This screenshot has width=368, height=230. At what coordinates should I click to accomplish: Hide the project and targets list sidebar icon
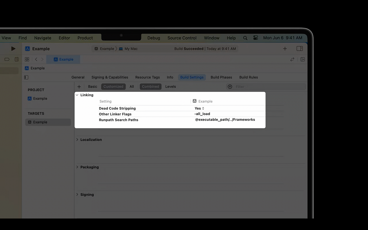(x=26, y=77)
